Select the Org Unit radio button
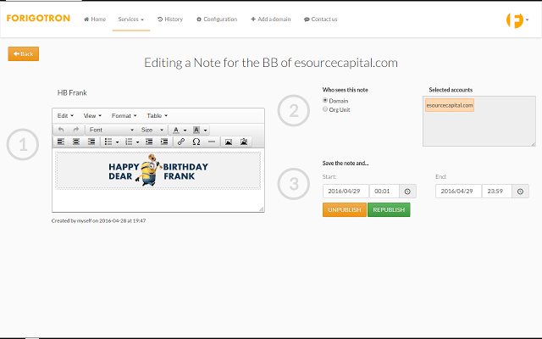Screen dimensions: 542x339 click(325, 108)
